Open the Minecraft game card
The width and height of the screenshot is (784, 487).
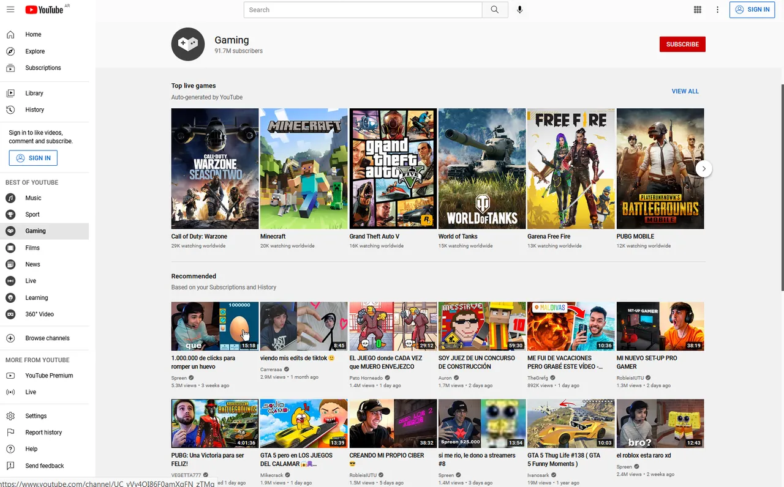click(x=304, y=178)
